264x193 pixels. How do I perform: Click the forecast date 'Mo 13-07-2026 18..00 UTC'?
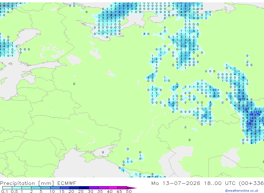194,183
